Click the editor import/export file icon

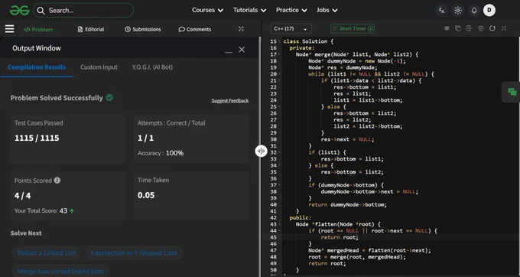click(x=469, y=28)
